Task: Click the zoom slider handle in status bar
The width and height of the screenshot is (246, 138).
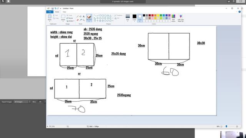Action: [x=226, y=127]
